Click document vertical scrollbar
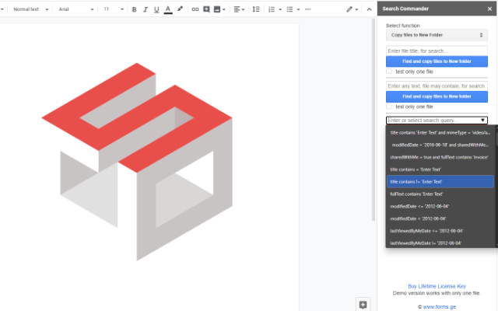The height and width of the screenshot is (311, 498). click(x=373, y=120)
